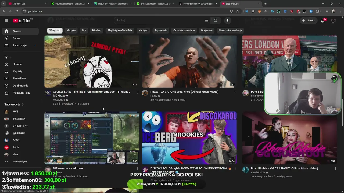344x193 pixels.
Task: Open the Chrome tab search dropdown
Action: [3, 3]
